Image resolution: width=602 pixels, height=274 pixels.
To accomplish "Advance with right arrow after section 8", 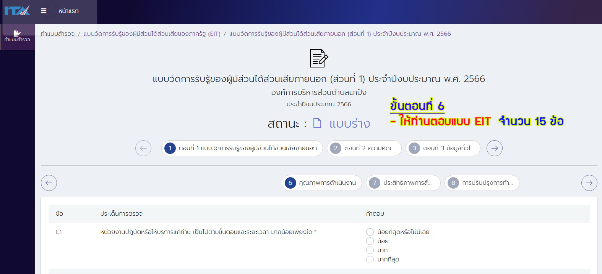I will (589, 183).
